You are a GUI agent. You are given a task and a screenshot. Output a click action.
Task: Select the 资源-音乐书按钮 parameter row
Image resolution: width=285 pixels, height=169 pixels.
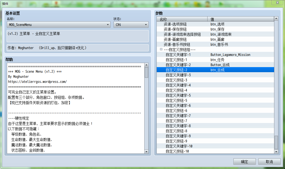coord(215,44)
